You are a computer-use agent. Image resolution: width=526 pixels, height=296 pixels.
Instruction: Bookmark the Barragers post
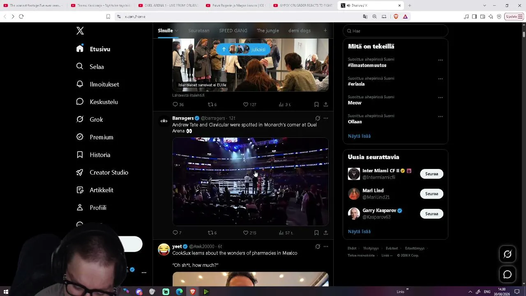point(316,233)
